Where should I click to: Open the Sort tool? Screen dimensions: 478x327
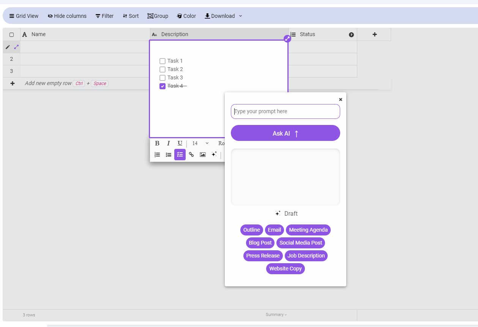tap(131, 16)
